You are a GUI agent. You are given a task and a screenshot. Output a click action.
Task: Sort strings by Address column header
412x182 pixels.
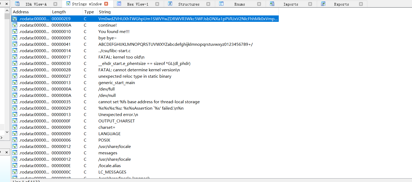[21, 12]
